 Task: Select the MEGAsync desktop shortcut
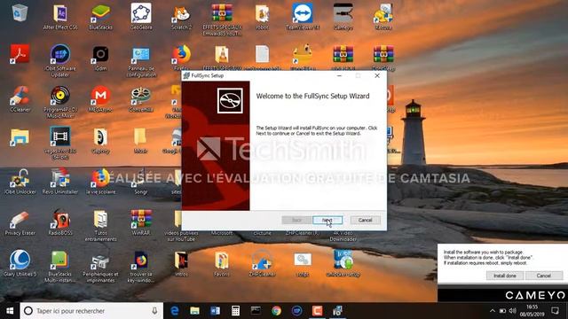click(100, 99)
